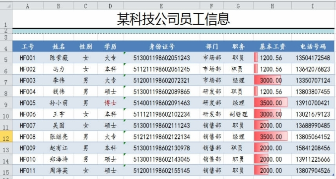This screenshot has height=179, width=336.
Task: Select column A header
Action: pyautogui.click(x=28, y=6)
